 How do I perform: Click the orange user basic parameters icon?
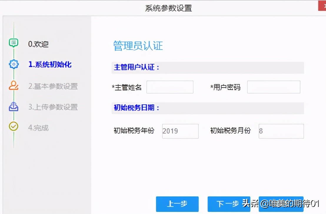tap(14, 85)
